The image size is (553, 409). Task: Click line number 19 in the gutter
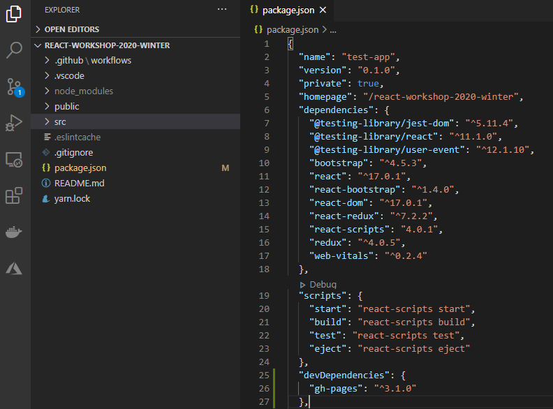point(264,295)
